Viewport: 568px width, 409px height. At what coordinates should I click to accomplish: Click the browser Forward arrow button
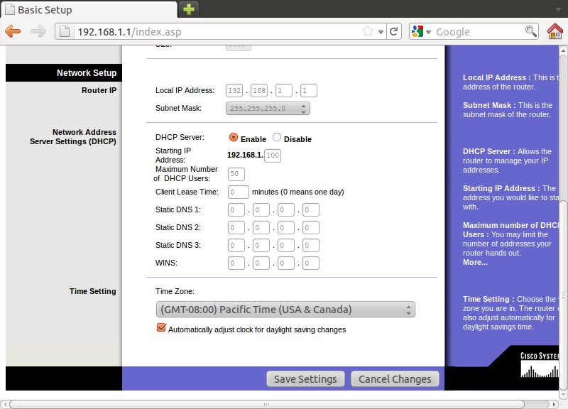pos(38,31)
